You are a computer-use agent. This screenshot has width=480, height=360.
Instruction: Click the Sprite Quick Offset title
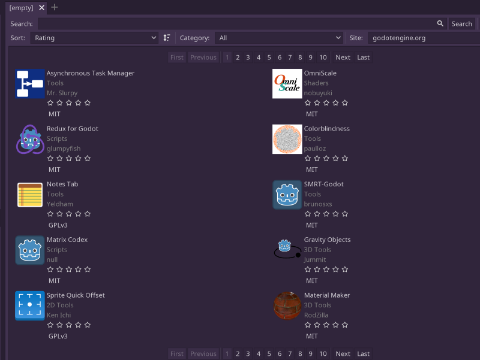pyautogui.click(x=76, y=295)
